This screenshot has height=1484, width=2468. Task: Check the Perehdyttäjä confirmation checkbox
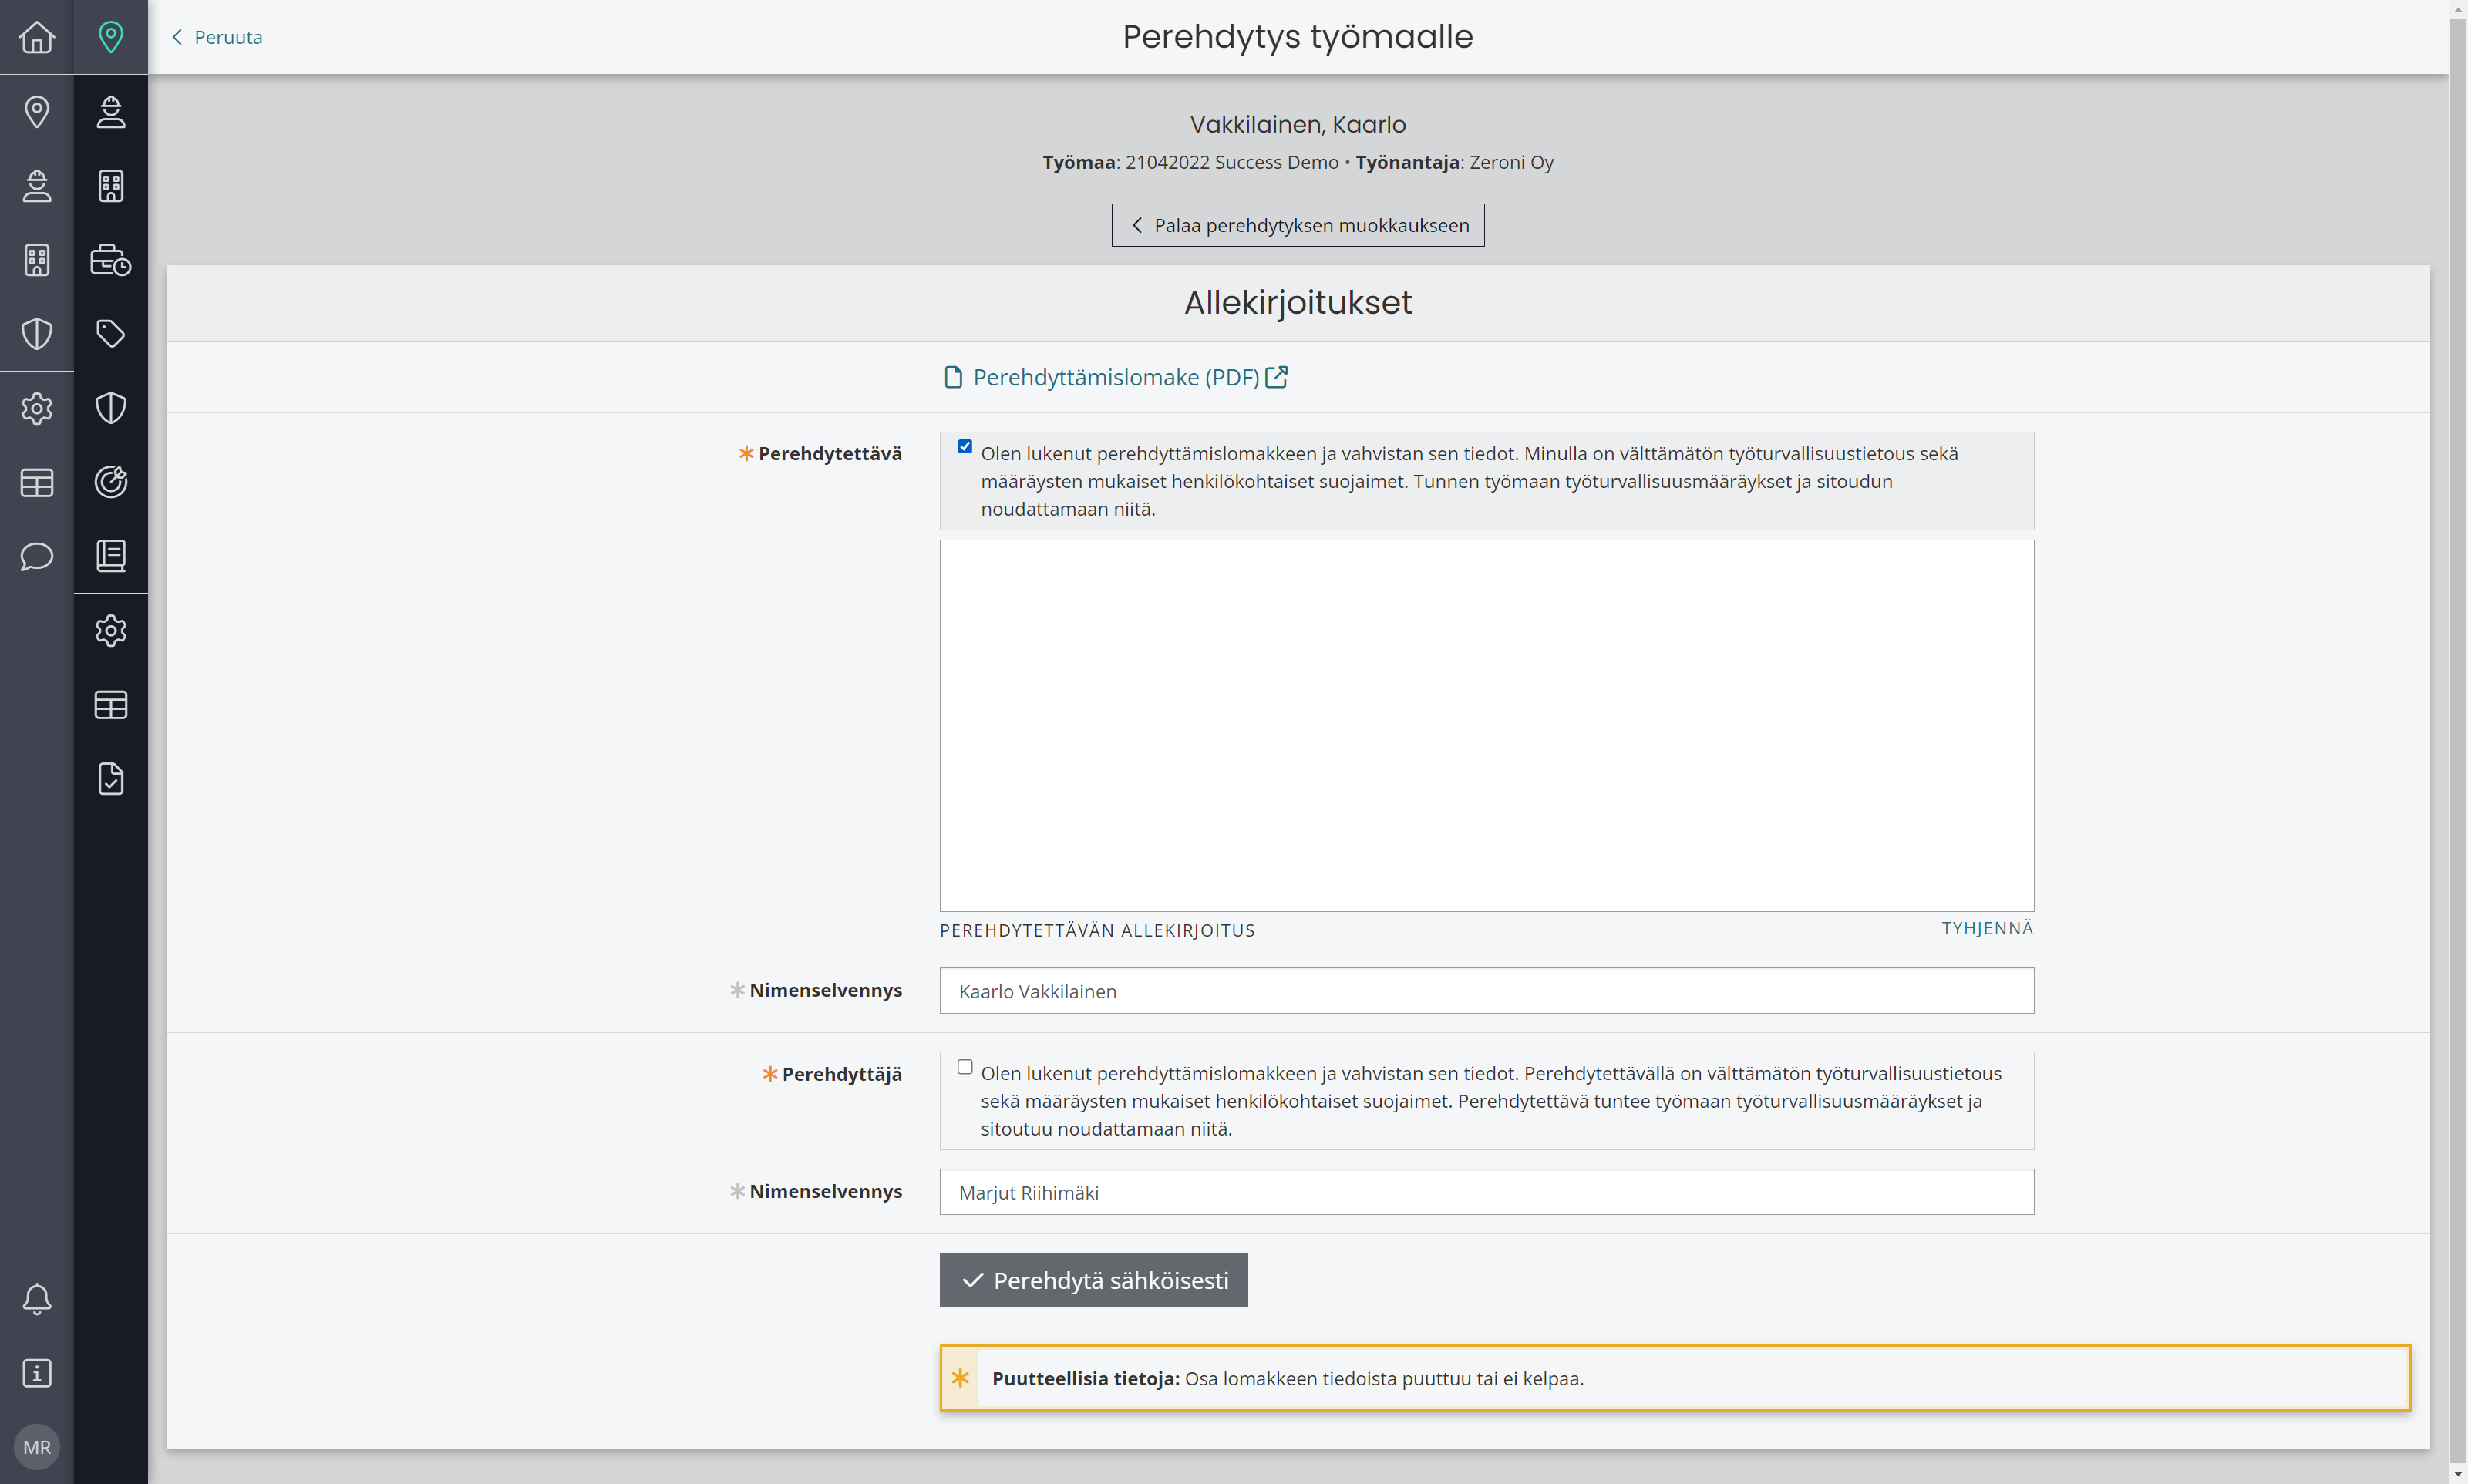tap(965, 1067)
